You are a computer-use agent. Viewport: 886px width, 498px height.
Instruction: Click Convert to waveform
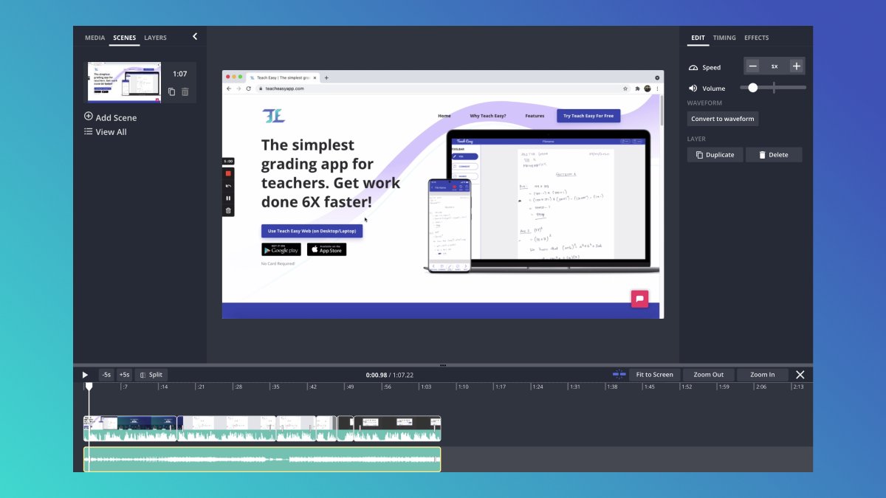click(722, 119)
